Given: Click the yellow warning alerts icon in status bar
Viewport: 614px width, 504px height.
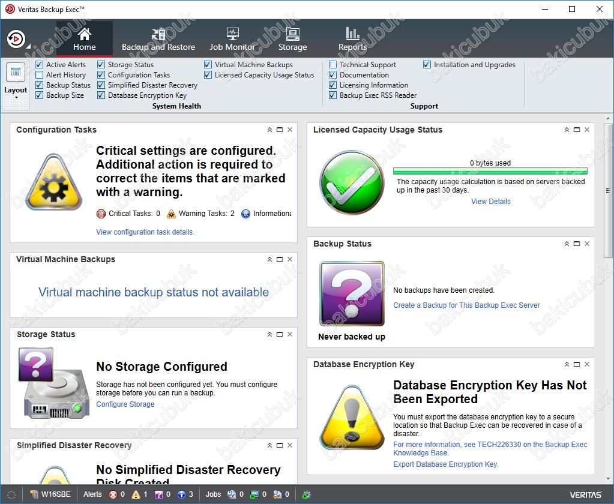Looking at the screenshot, I should (x=136, y=494).
